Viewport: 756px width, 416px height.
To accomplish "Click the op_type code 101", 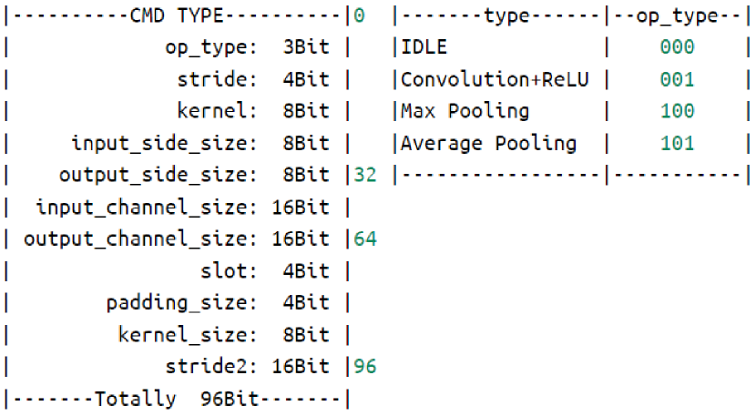I will (x=678, y=143).
